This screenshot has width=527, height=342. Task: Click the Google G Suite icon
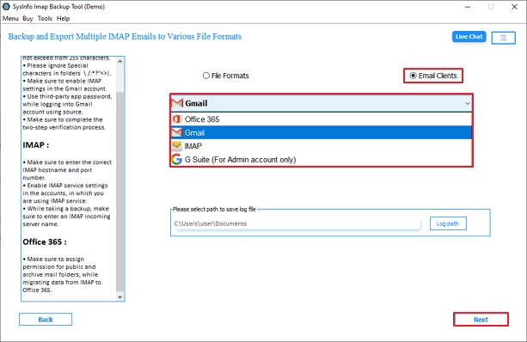177,159
